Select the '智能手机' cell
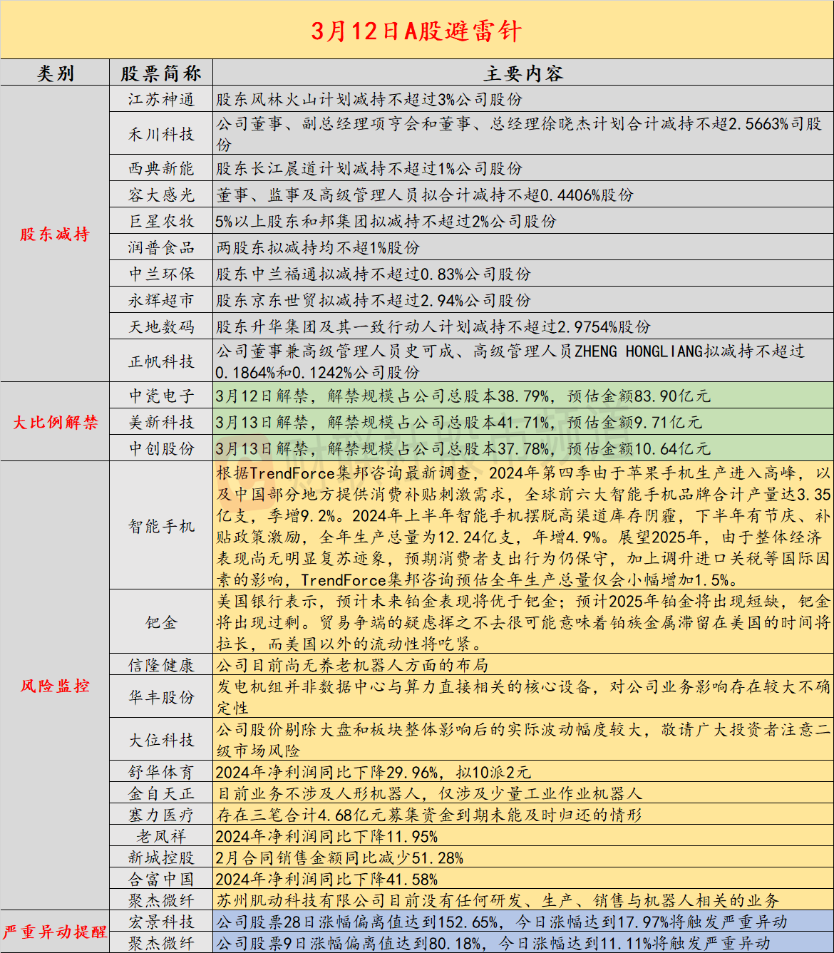 (161, 526)
